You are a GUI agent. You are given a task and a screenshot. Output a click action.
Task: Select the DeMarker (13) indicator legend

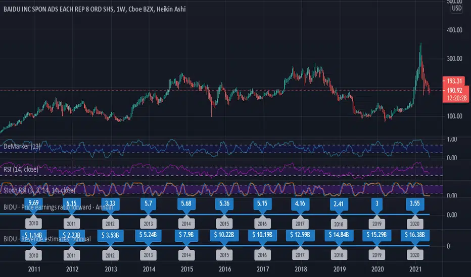(22, 146)
